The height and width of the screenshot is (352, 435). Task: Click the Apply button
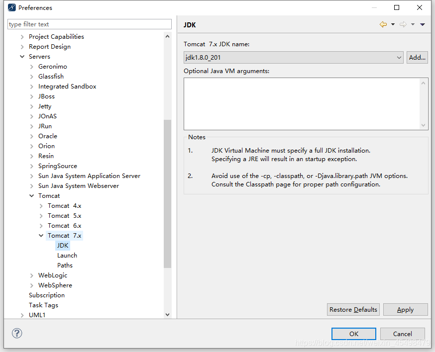405,310
